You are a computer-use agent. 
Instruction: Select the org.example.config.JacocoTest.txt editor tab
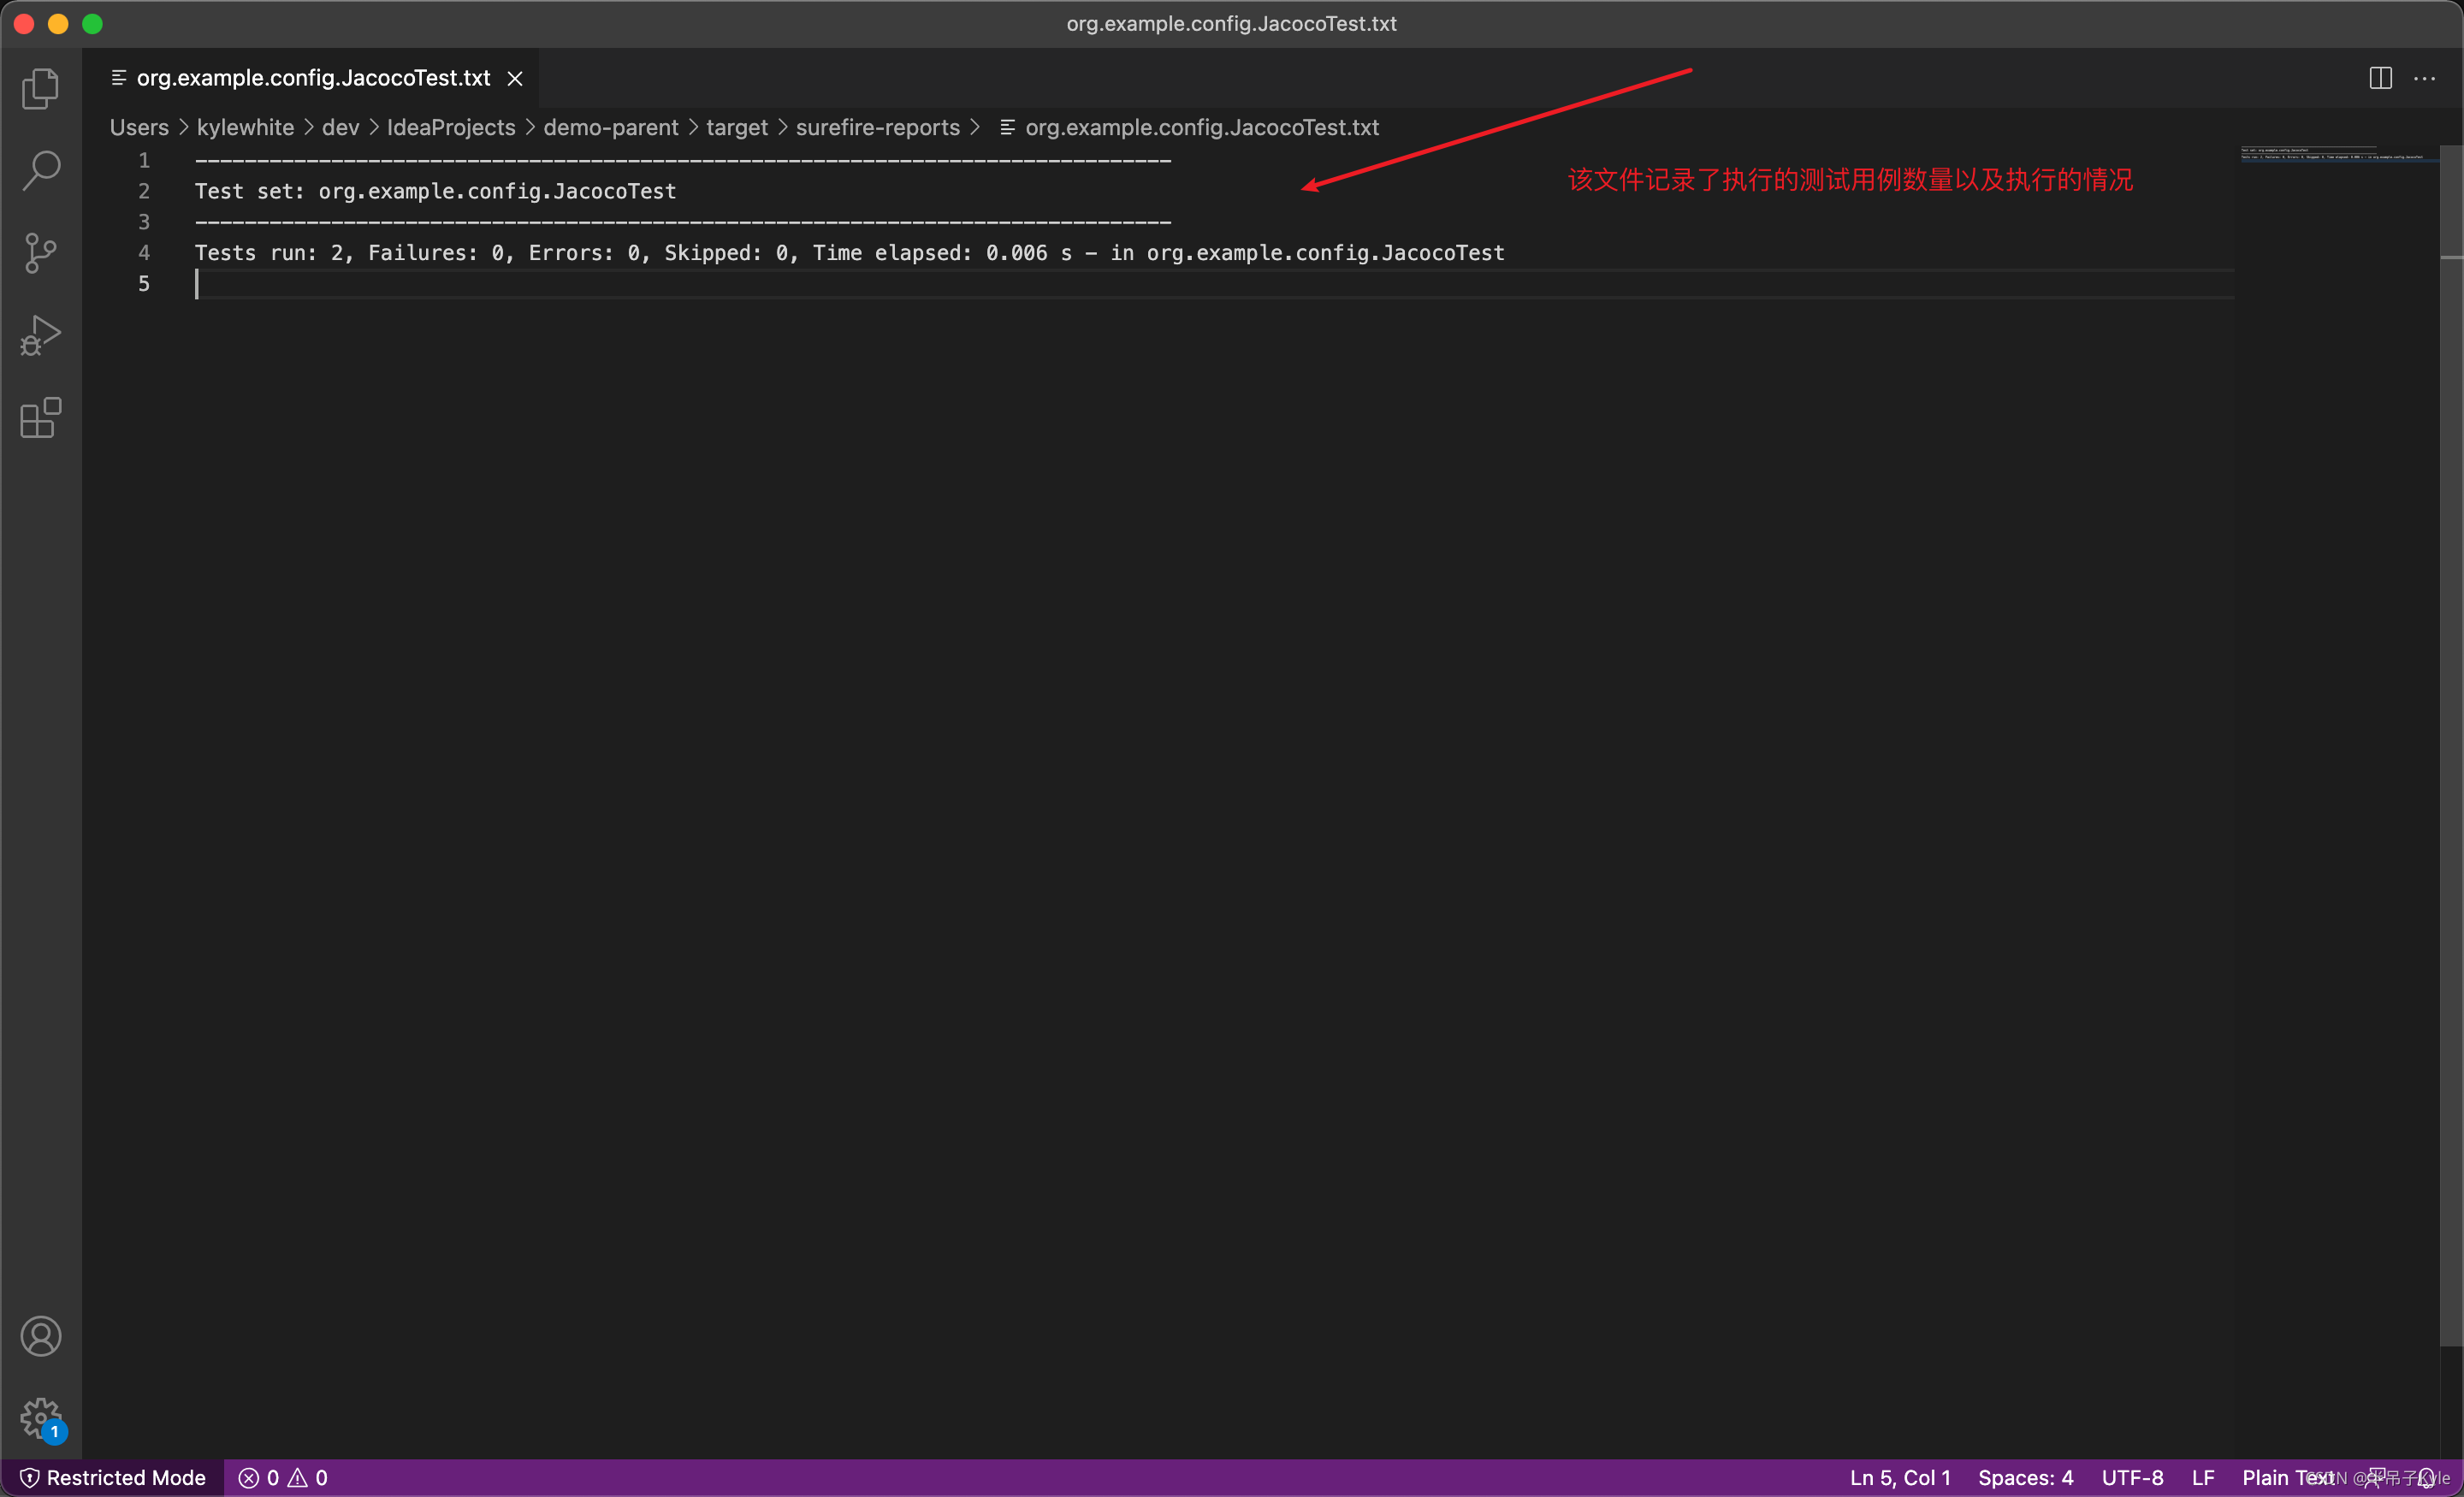pos(311,78)
